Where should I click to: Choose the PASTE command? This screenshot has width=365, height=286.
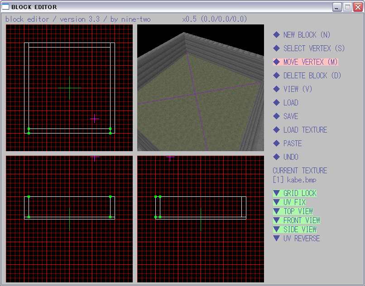click(292, 143)
